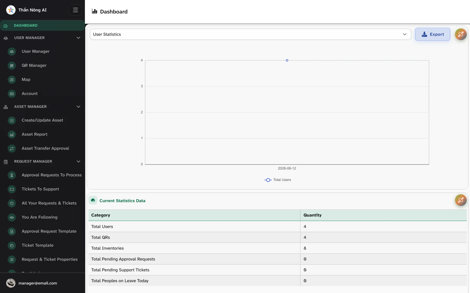Image resolution: width=470 pixels, height=293 pixels.
Task: Click the Total Inventories row label
Action: click(x=107, y=248)
